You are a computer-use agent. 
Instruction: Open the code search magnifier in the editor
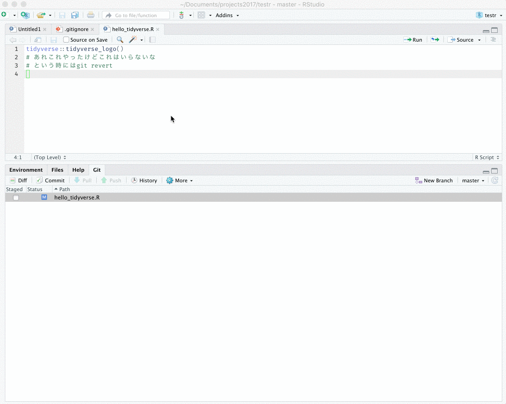click(120, 40)
